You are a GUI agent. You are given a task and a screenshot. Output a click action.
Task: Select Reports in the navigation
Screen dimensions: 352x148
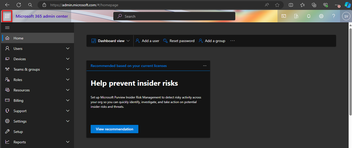click(38, 142)
